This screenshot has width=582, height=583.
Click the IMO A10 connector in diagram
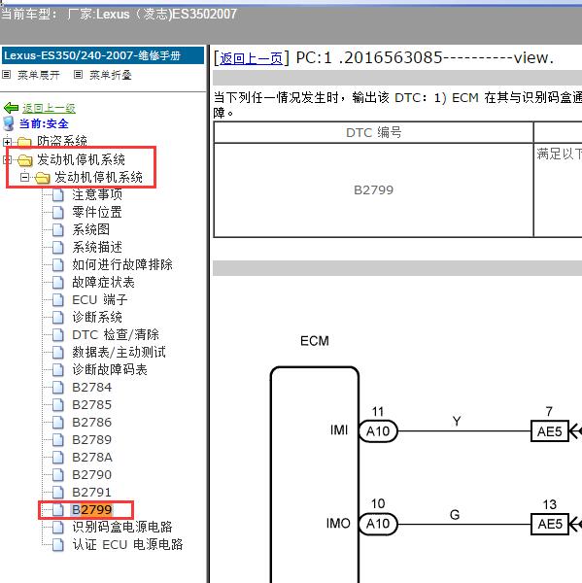coord(378,524)
